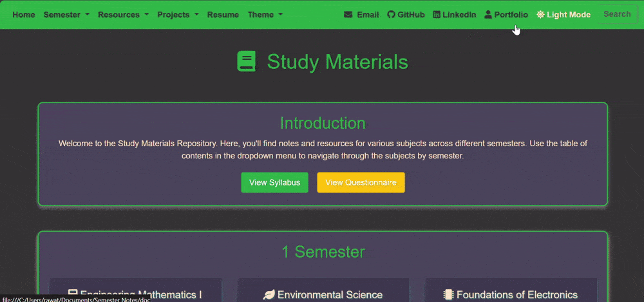The height and width of the screenshot is (302, 644).
Task: Open the Portfolio text link
Action: pos(511,15)
